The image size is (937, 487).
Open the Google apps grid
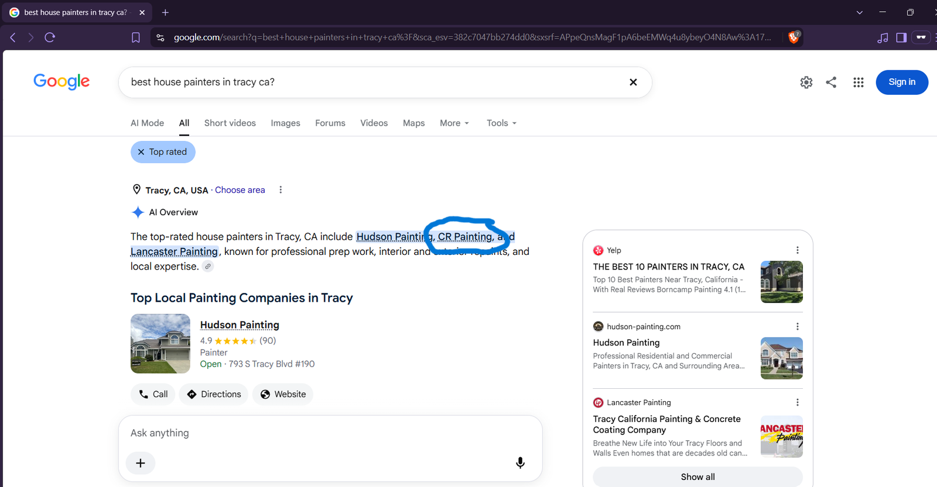point(858,82)
